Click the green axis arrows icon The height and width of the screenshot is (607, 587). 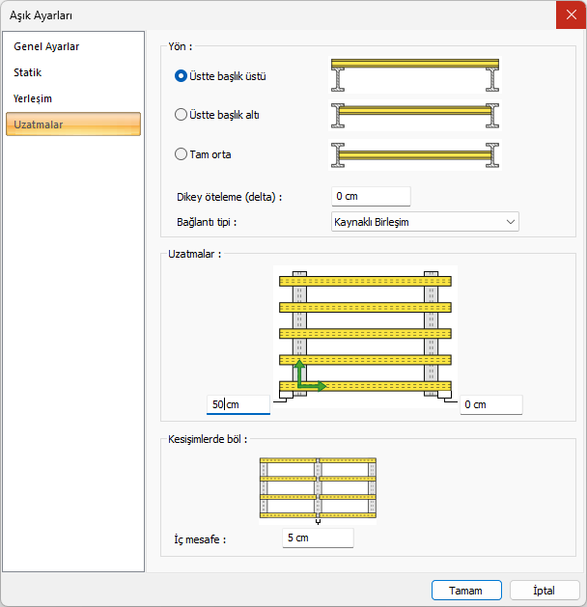pos(308,377)
